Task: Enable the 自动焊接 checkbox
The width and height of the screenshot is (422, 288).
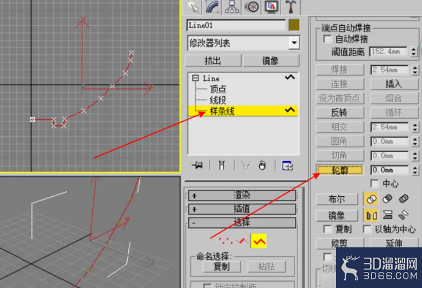Action: tap(328, 39)
